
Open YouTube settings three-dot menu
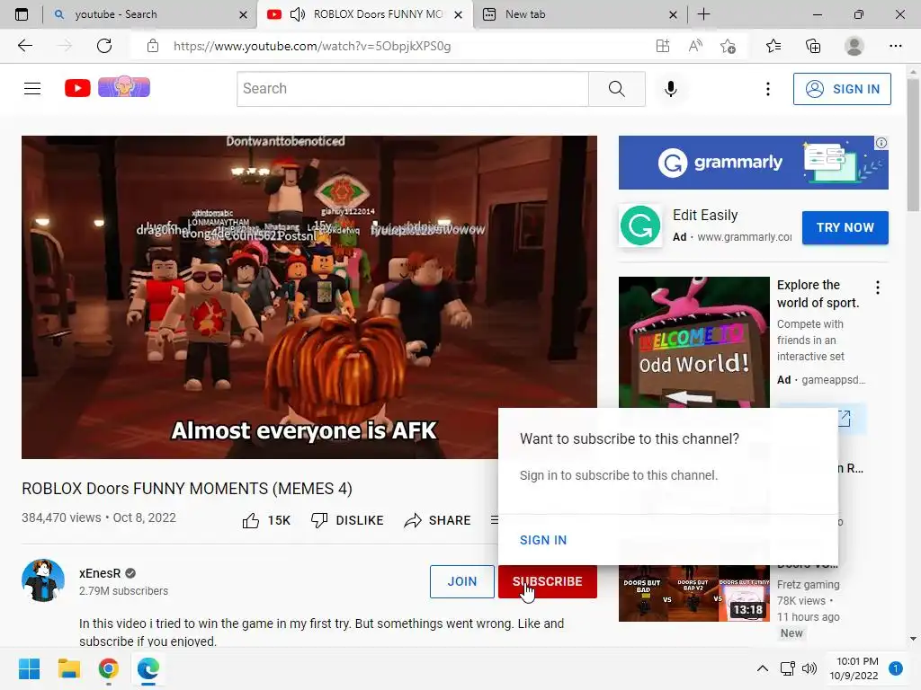pos(768,89)
